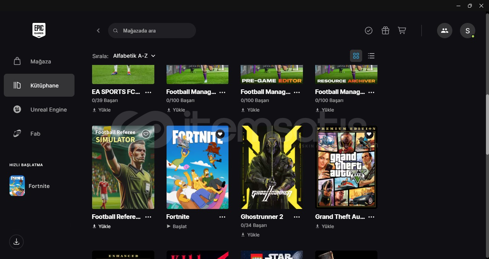Click the Fab icon
Image resolution: width=489 pixels, height=259 pixels.
[x=17, y=133]
